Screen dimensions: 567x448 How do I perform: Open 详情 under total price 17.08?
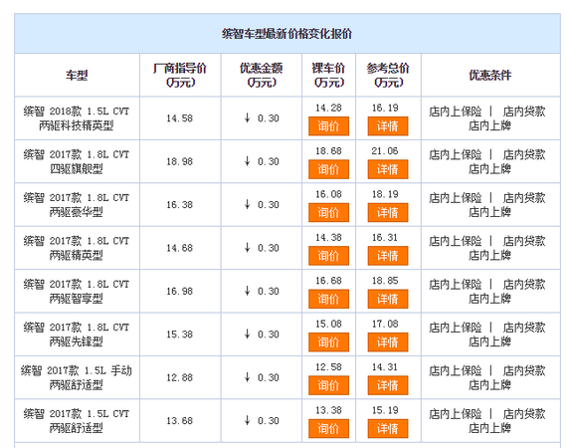pos(388,341)
